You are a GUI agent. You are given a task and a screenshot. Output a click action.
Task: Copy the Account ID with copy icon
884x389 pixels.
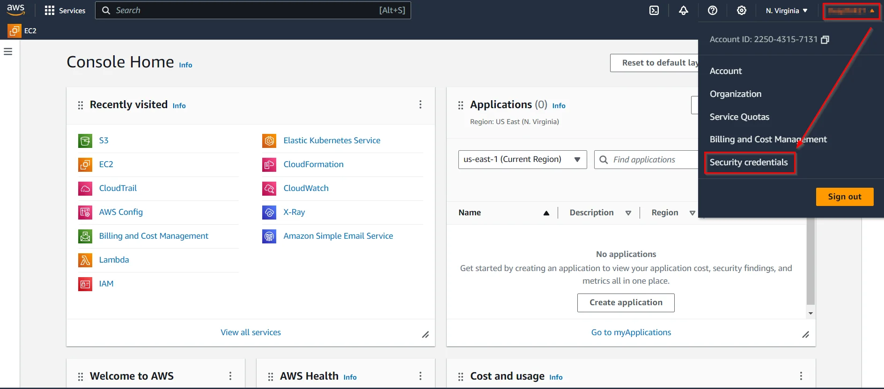pos(825,40)
